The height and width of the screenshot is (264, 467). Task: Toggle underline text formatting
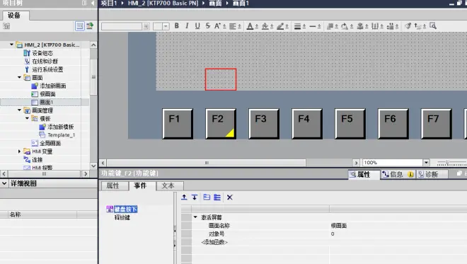(x=197, y=26)
